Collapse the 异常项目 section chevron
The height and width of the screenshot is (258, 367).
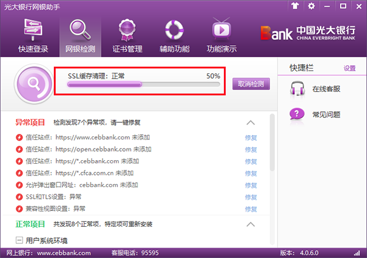tap(250, 122)
